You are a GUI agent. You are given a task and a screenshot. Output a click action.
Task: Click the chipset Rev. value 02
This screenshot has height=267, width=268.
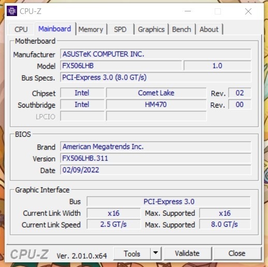pyautogui.click(x=240, y=93)
